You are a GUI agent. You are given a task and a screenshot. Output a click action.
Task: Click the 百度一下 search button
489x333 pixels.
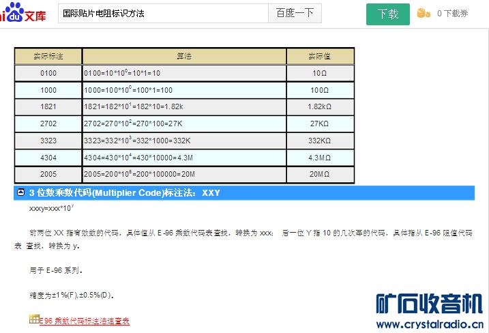pos(295,14)
